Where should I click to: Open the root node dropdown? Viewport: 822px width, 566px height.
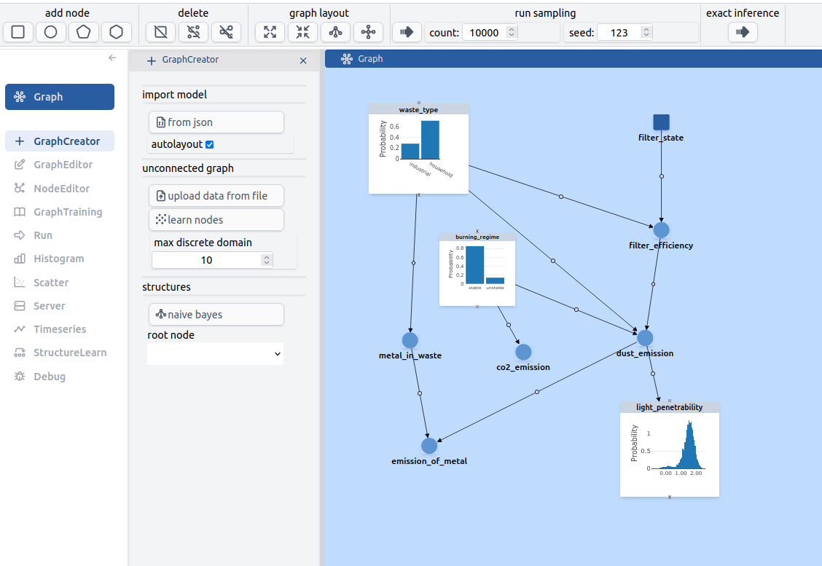215,353
